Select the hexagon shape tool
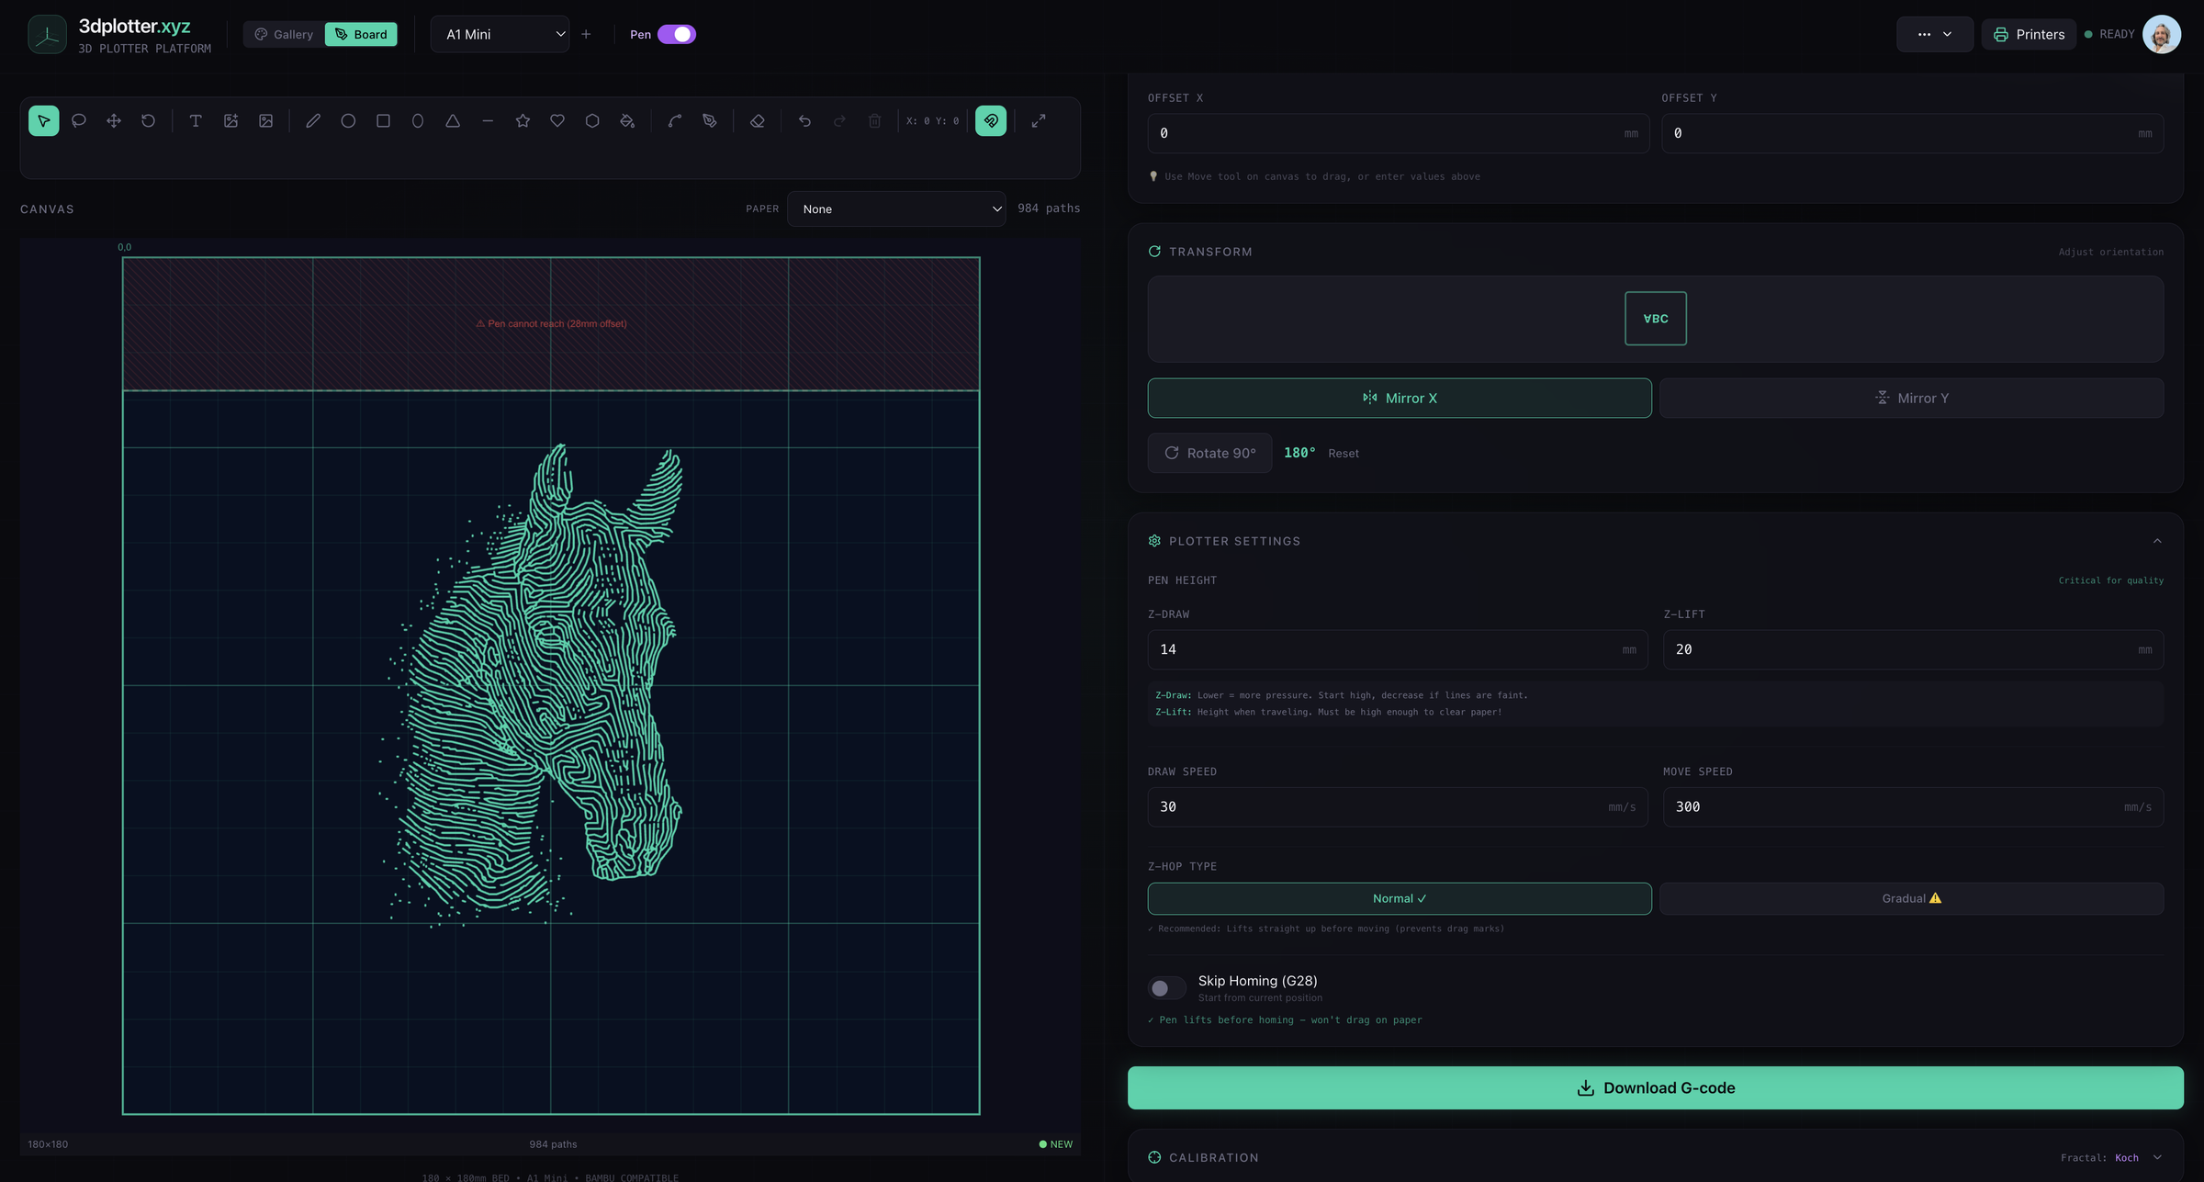This screenshot has height=1182, width=2204. coord(592,121)
